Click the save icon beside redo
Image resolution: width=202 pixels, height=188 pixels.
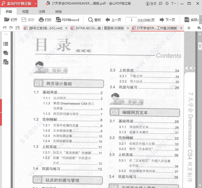coord(18,28)
